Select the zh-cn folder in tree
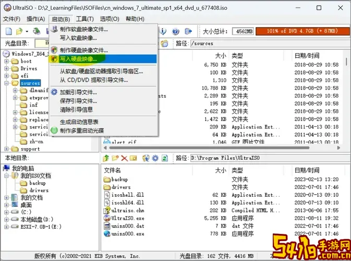Viewport: 351px width, 261px height. point(37,141)
